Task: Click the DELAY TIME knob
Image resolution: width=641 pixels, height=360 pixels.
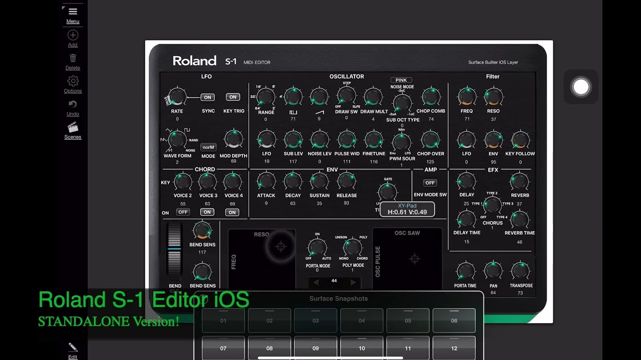Action: click(466, 219)
